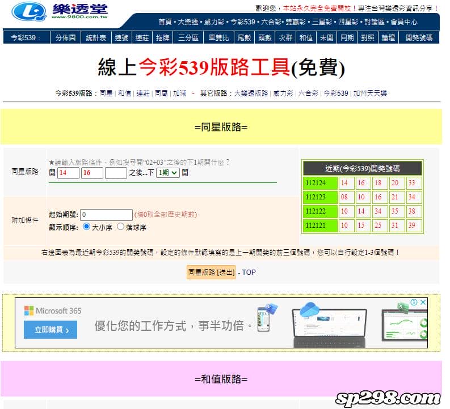Click number 33 in draw 112124
Viewport: 450px width, 409px height.
(x=414, y=183)
